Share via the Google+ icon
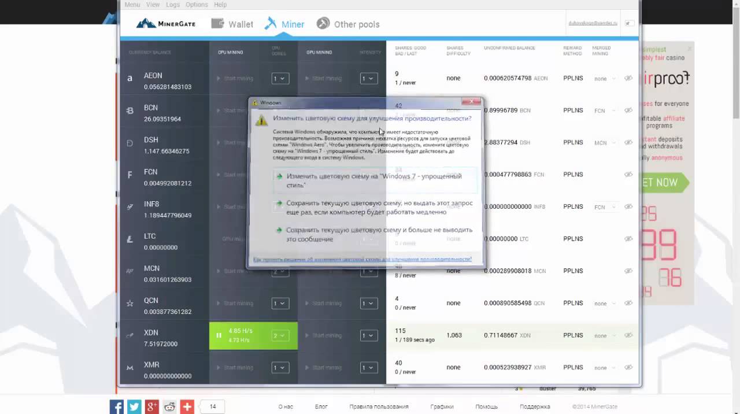The width and height of the screenshot is (740, 414). 152,406
